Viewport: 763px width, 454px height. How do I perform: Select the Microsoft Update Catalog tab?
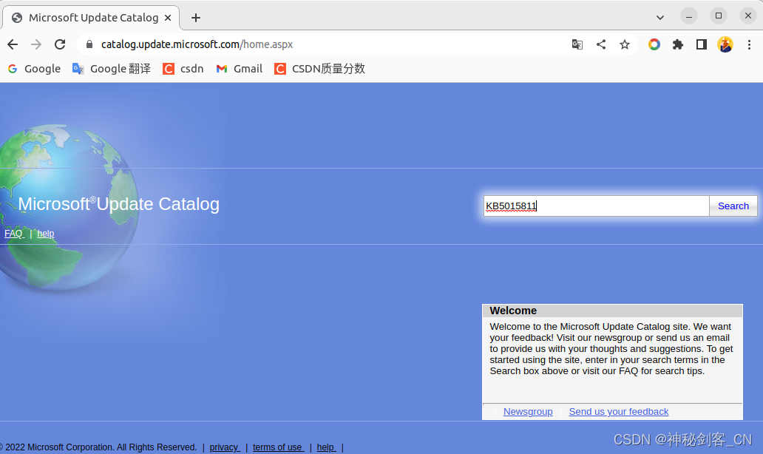91,18
